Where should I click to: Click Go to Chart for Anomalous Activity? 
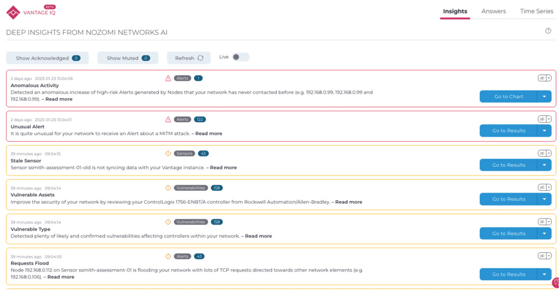508,96
